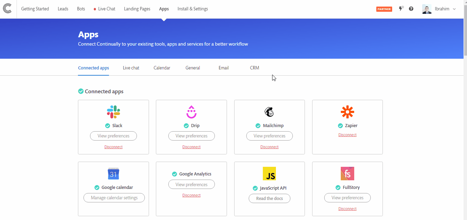Click the Mailchimp monkey logo
467x220 pixels.
pyautogui.click(x=269, y=112)
